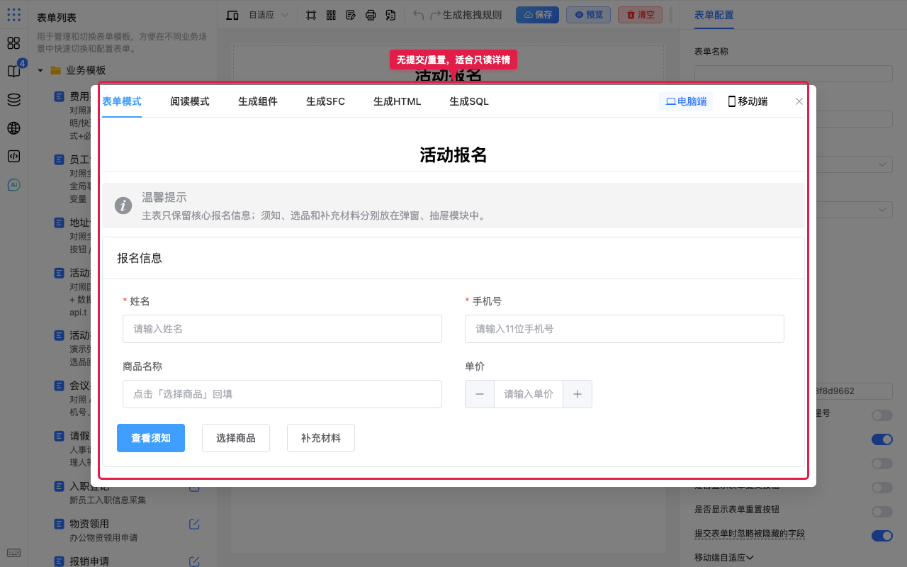Click the redo arrow in toolbar

436,15
